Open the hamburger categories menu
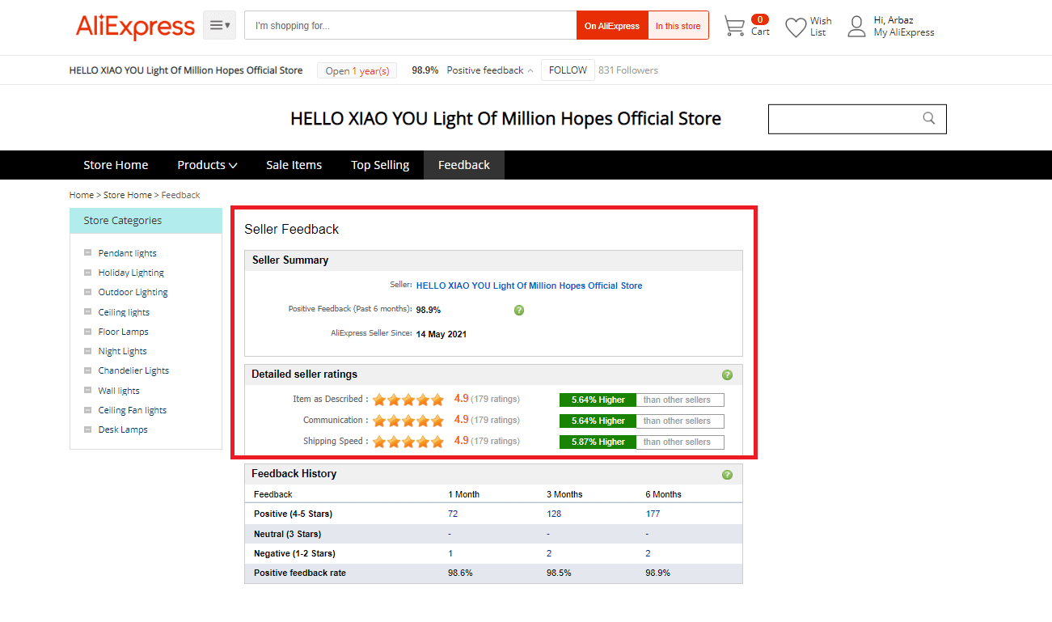Screen dimensions: 1052x622 click(219, 25)
